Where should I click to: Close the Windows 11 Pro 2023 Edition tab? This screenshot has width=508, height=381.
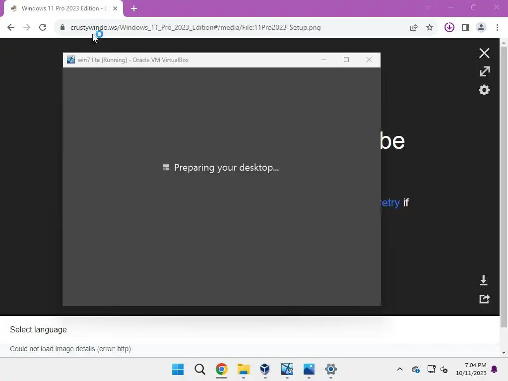pyautogui.click(x=115, y=8)
